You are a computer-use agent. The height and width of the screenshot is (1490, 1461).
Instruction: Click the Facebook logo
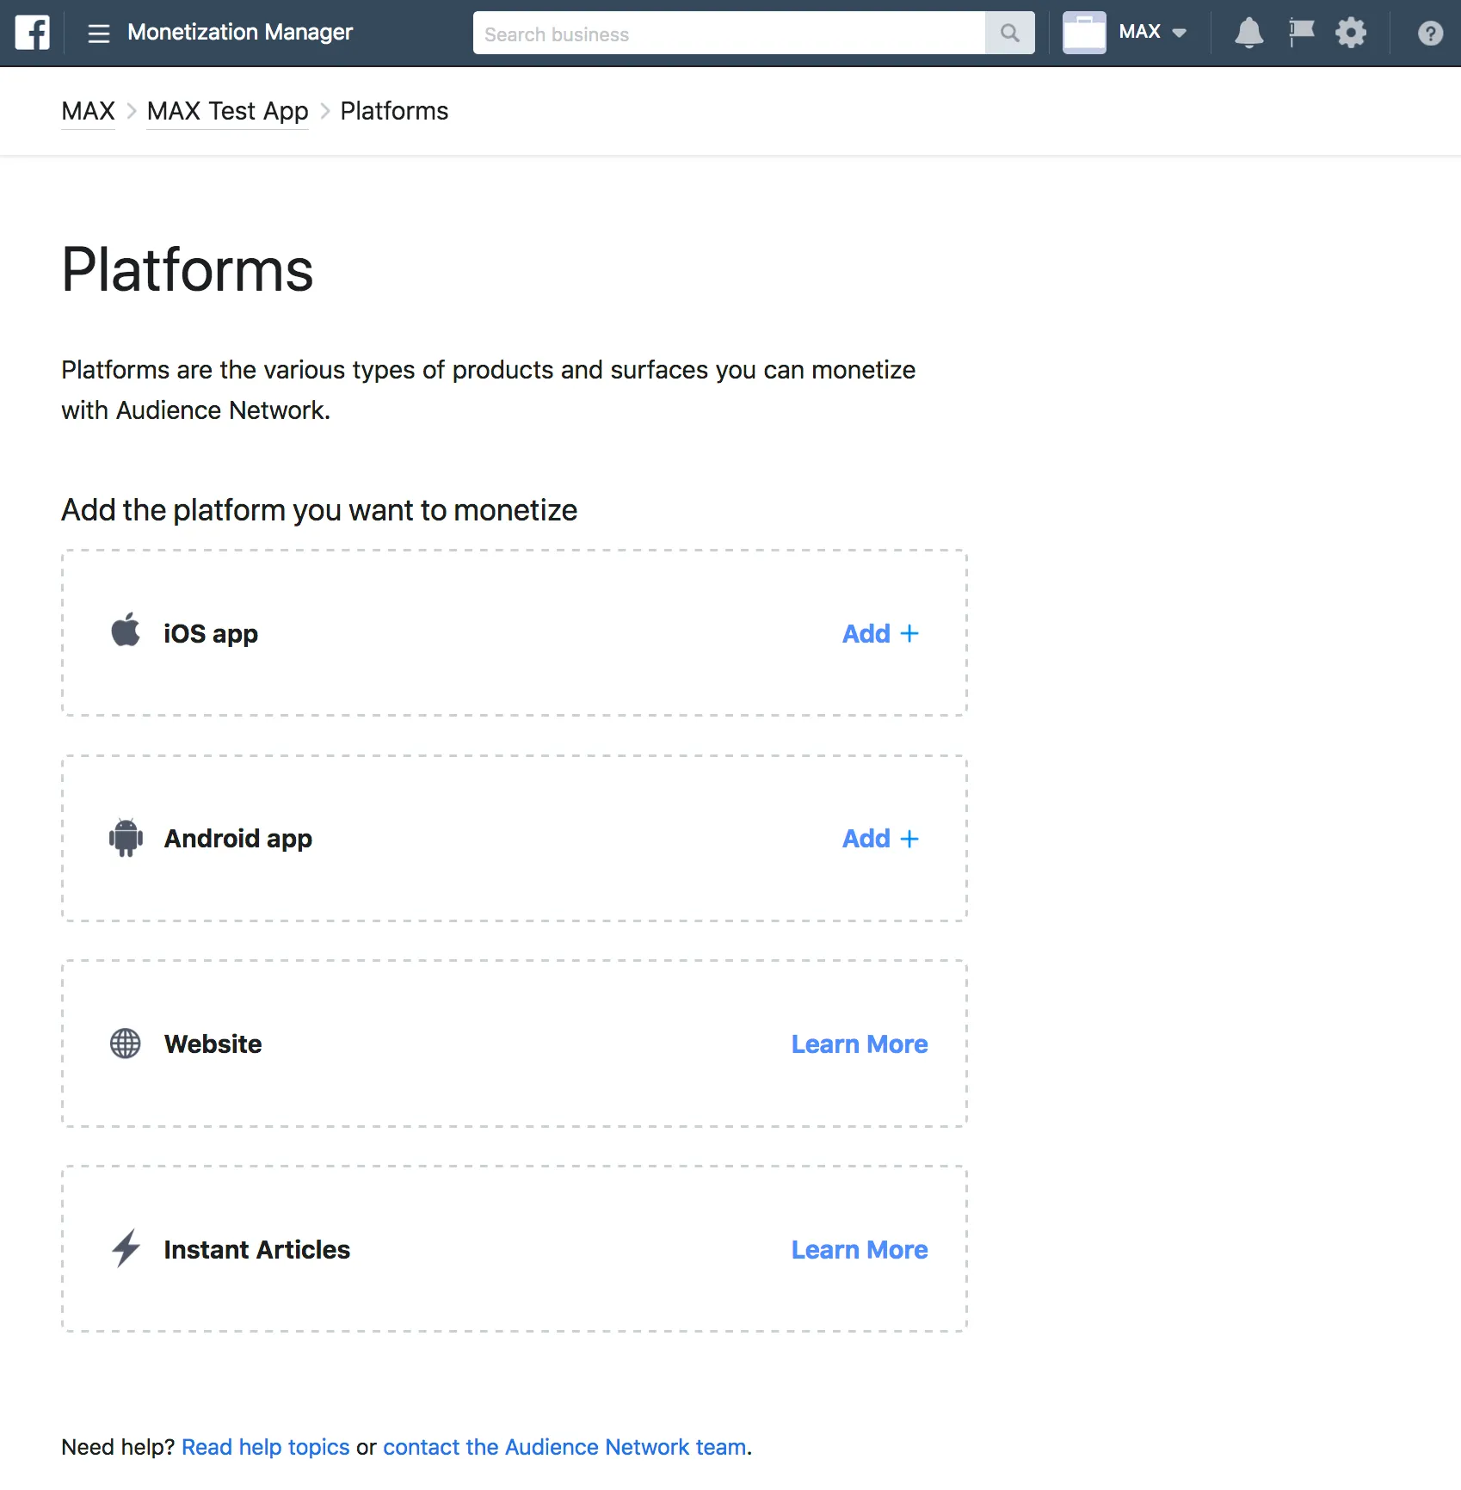tap(31, 33)
